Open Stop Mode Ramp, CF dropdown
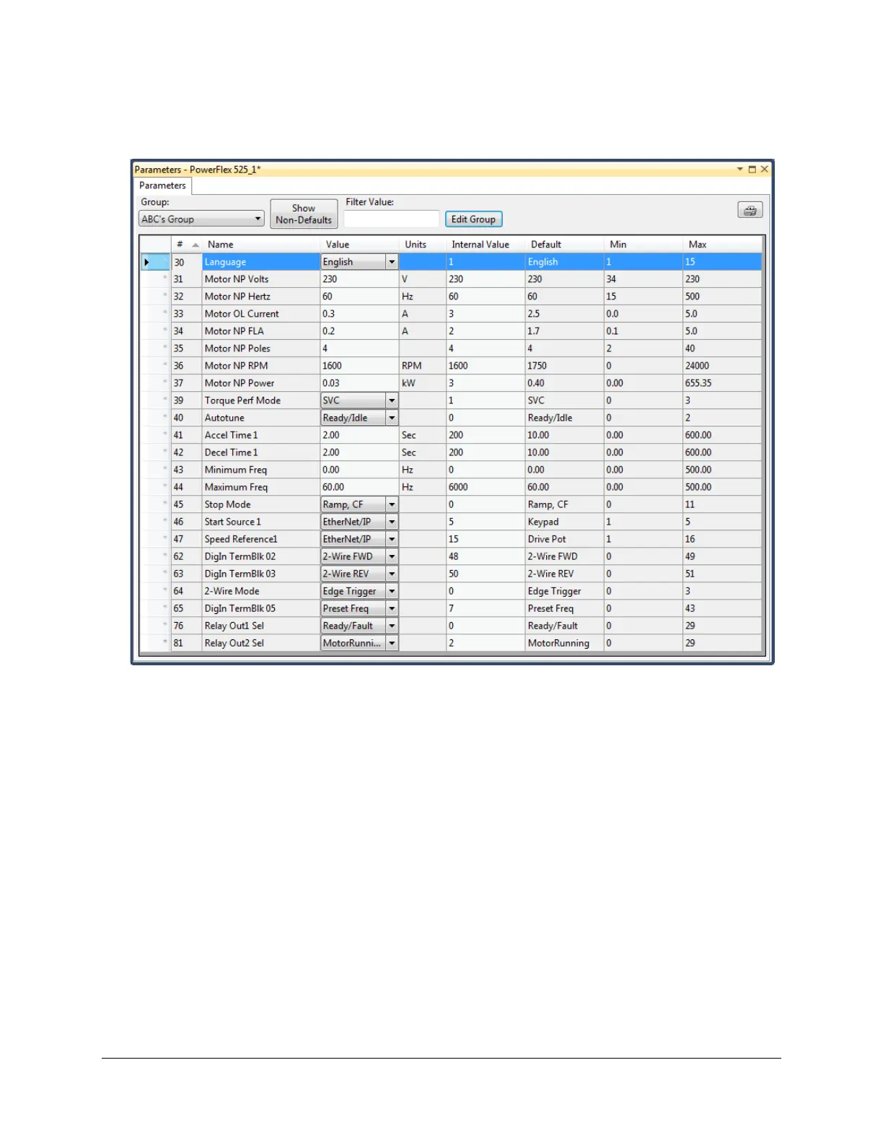The height and width of the screenshot is (1143, 883). [392, 504]
